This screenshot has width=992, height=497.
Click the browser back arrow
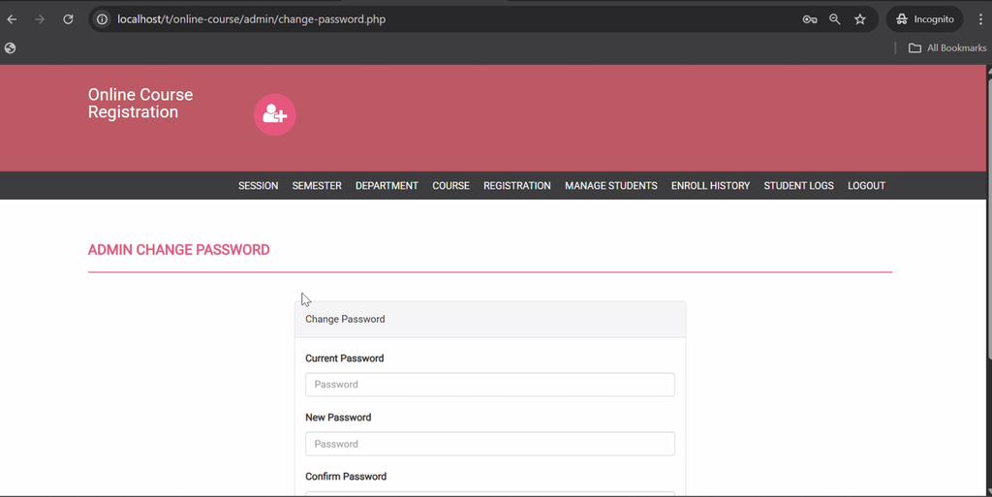point(12,19)
